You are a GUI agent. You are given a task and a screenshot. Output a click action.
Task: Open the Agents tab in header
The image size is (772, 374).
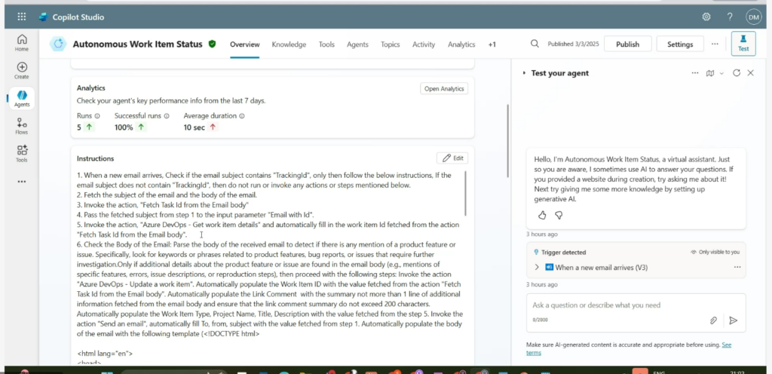tap(357, 44)
